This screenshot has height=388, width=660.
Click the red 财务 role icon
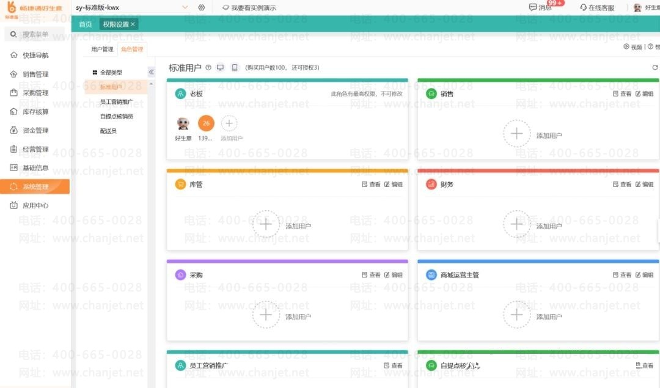(431, 185)
